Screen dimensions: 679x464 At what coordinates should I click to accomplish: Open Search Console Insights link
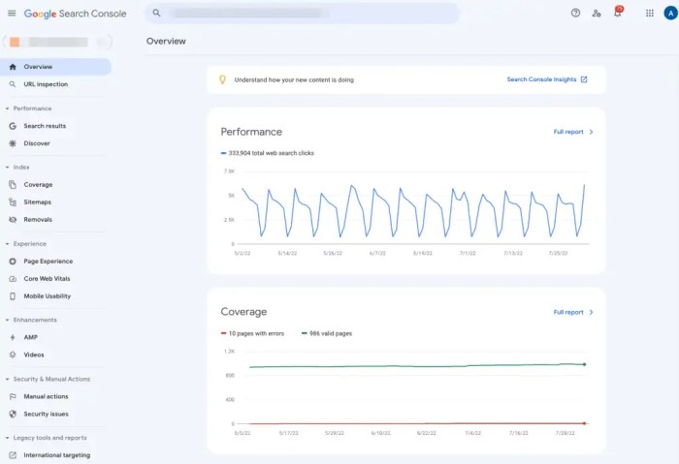541,79
